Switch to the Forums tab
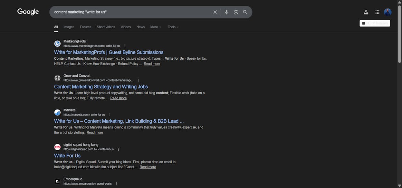Viewport: 402px width, 188px height. (x=86, y=27)
